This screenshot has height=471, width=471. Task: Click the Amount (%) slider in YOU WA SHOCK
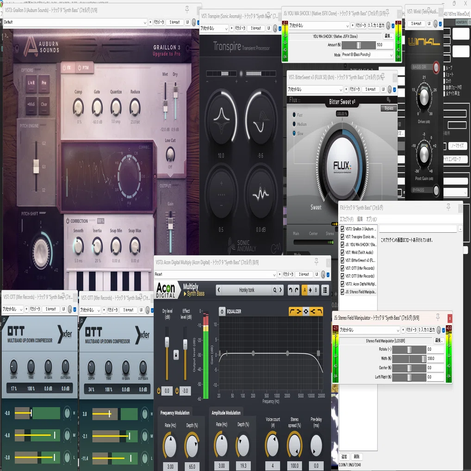click(x=359, y=45)
